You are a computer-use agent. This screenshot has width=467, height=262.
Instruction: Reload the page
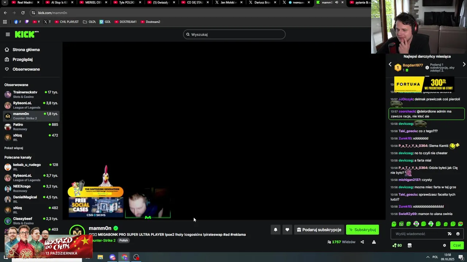click(x=23, y=13)
